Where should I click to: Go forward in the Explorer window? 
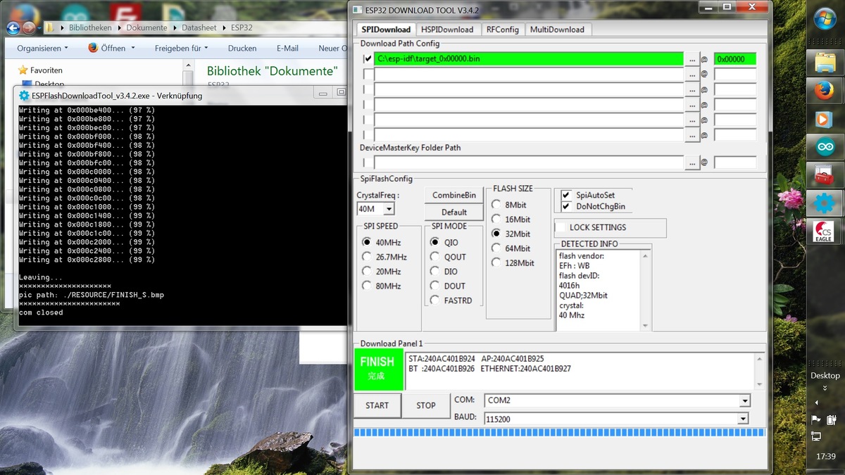pos(28,27)
